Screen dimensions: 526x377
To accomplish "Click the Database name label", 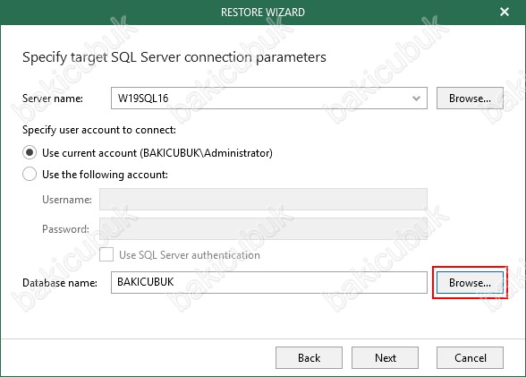I will [x=60, y=283].
